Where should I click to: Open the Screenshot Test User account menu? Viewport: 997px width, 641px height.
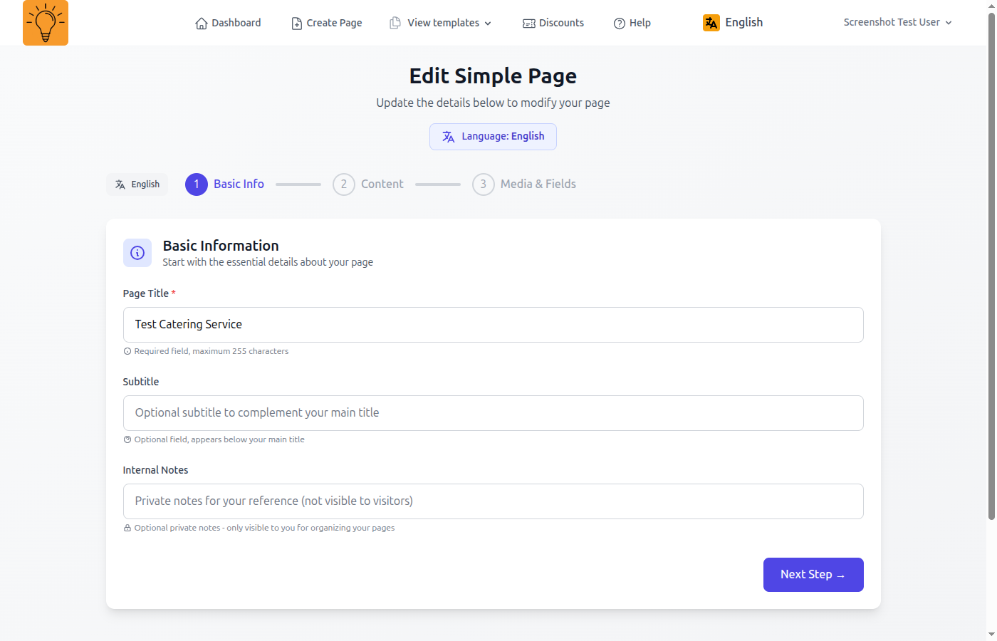(x=898, y=22)
